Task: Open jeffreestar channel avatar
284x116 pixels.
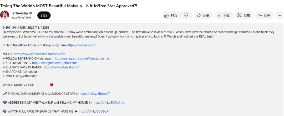Action: 5,15
